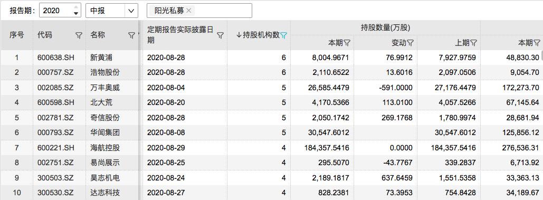The width and height of the screenshot is (543, 200).
Task: Select stock code 600638.SH
Action: [x=55, y=58]
